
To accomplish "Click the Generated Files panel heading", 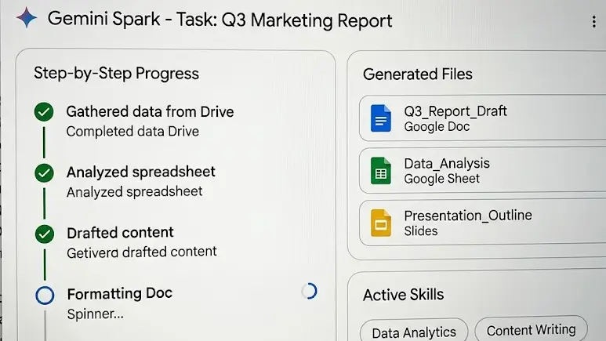I will (417, 74).
